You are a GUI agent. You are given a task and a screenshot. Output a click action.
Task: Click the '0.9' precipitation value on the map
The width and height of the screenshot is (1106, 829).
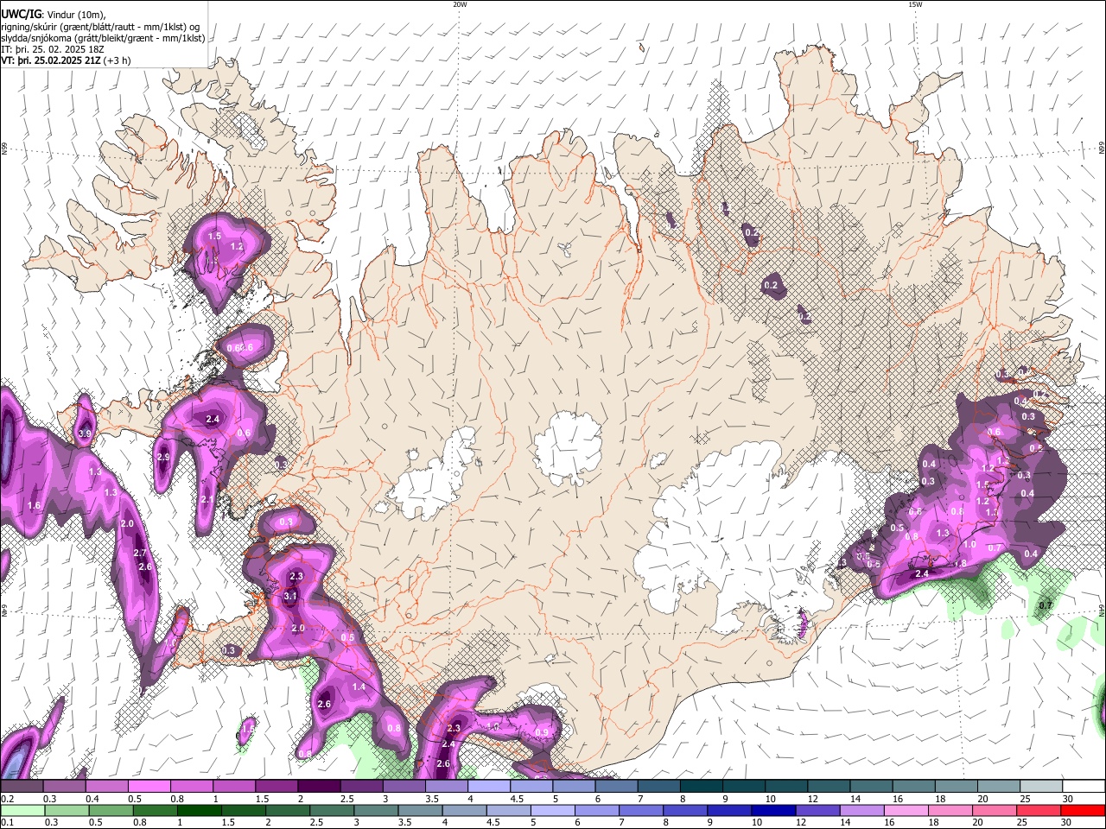coord(542,732)
